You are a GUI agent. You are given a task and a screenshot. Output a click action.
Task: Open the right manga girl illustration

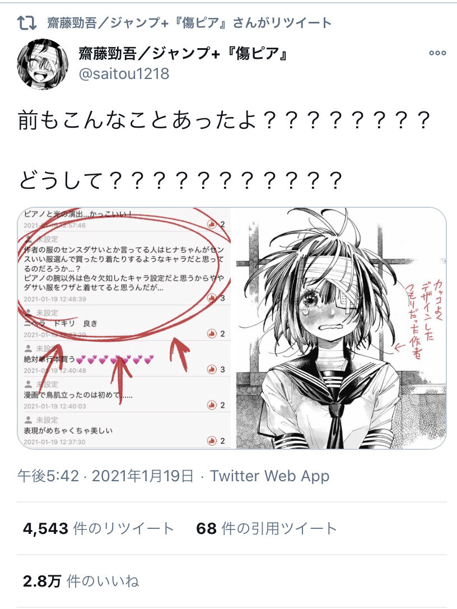click(341, 328)
